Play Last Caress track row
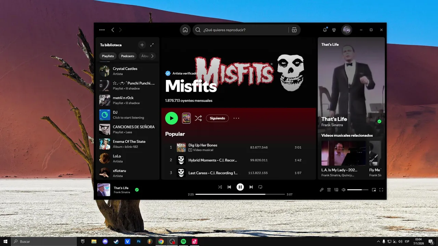This screenshot has height=246, width=438. 239,173
